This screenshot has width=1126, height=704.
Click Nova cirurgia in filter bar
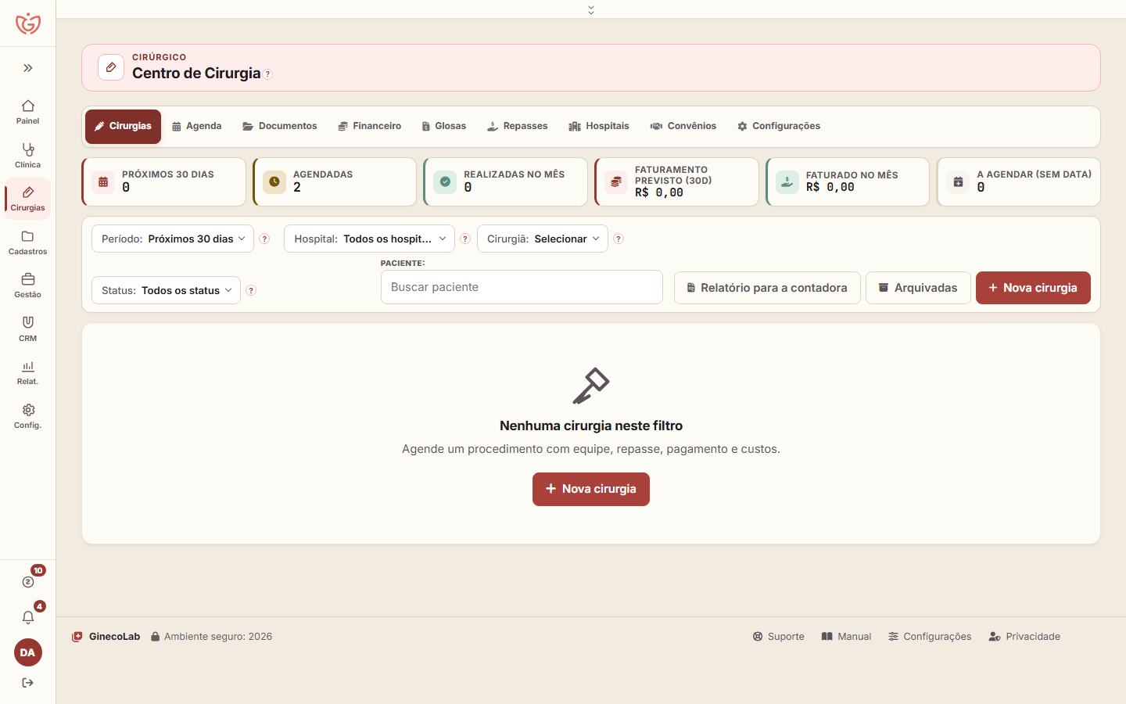[x=1033, y=288]
